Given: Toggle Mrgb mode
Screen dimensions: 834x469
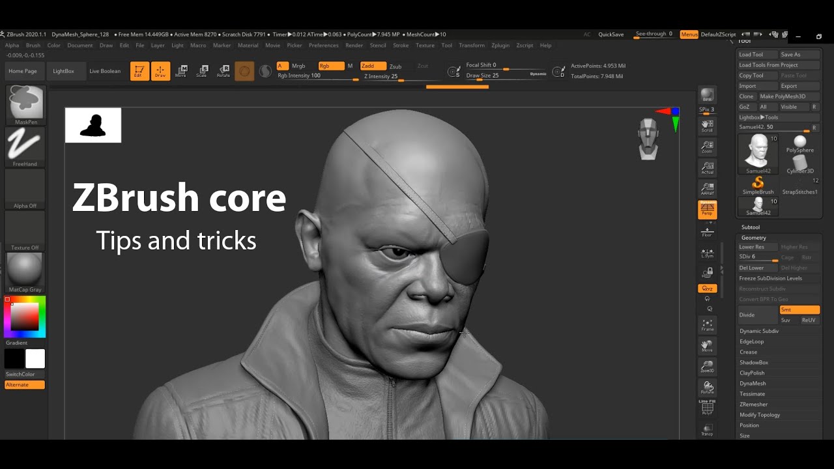Looking at the screenshot, I should coord(298,66).
